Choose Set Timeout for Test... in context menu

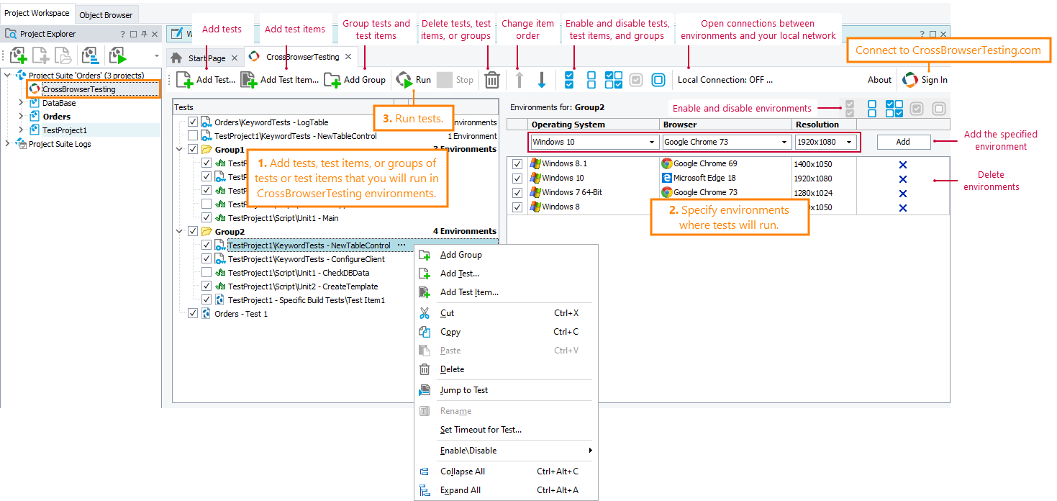506,430
